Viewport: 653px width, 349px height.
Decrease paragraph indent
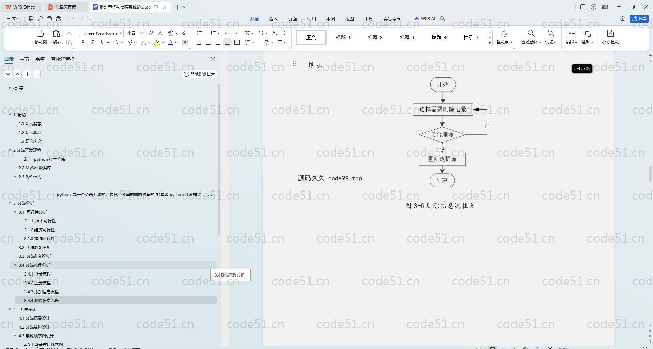pyautogui.click(x=228, y=33)
